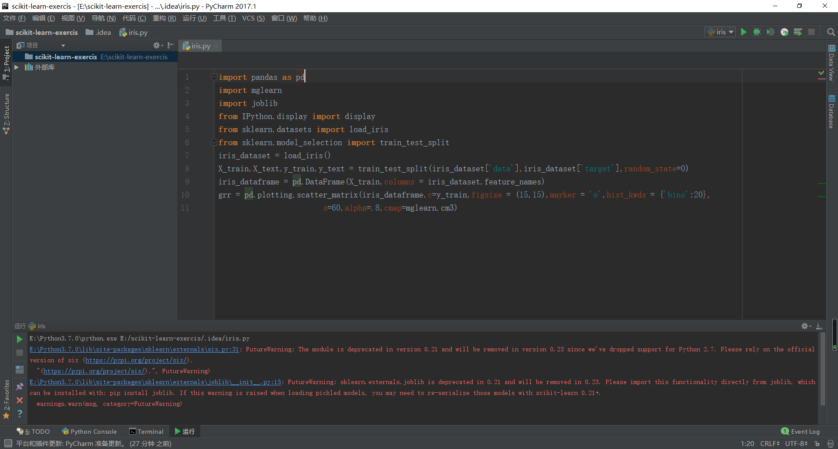Open the 文件 (F) menu
Image resolution: width=838 pixels, height=449 pixels.
(14, 18)
